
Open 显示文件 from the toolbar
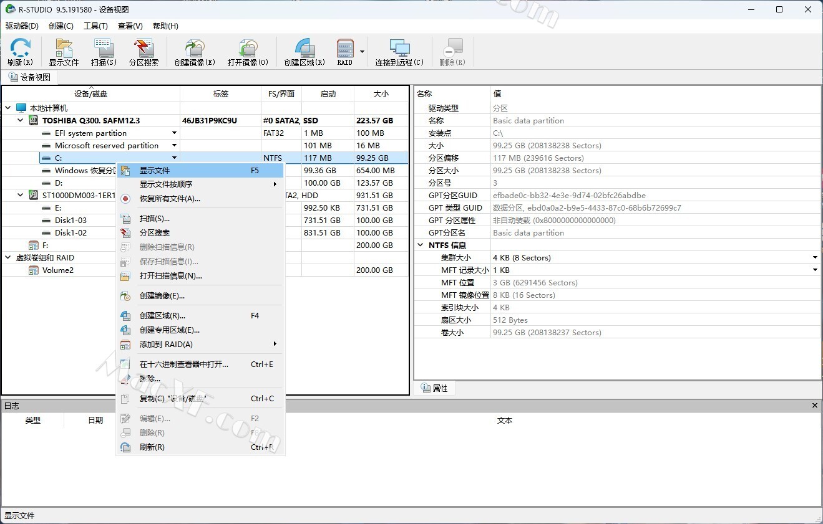(x=64, y=52)
